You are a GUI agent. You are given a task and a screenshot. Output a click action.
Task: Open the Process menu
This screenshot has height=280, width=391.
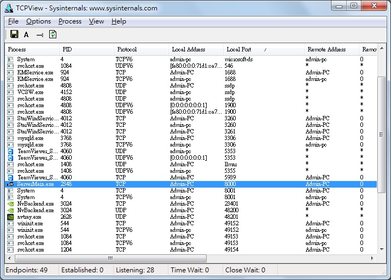tap(70, 21)
